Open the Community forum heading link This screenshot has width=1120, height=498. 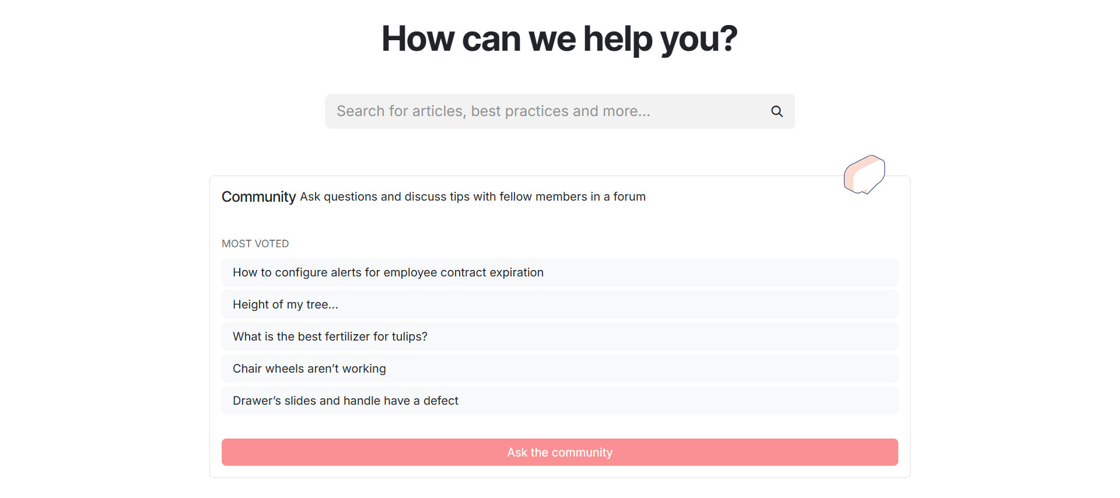(258, 197)
